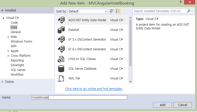Collapse the Visual C# node
197x112 pixels.
[3, 18]
